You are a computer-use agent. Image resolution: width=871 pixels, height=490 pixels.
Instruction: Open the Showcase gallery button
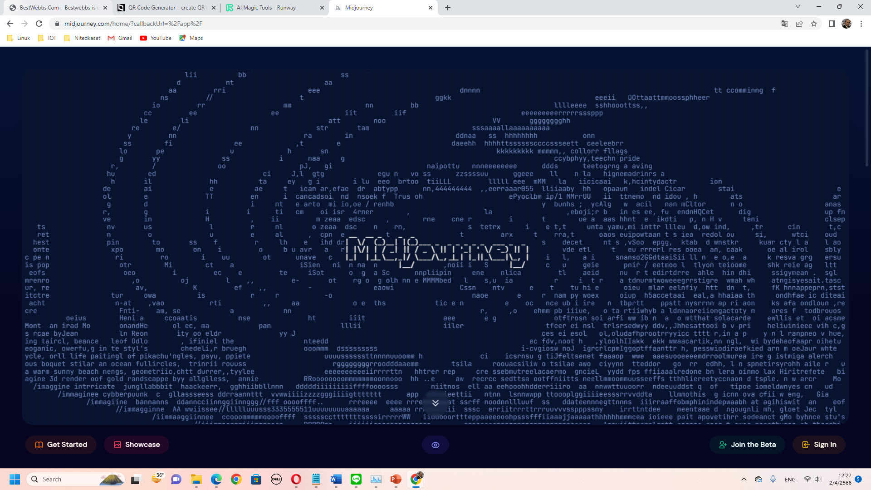pos(137,445)
